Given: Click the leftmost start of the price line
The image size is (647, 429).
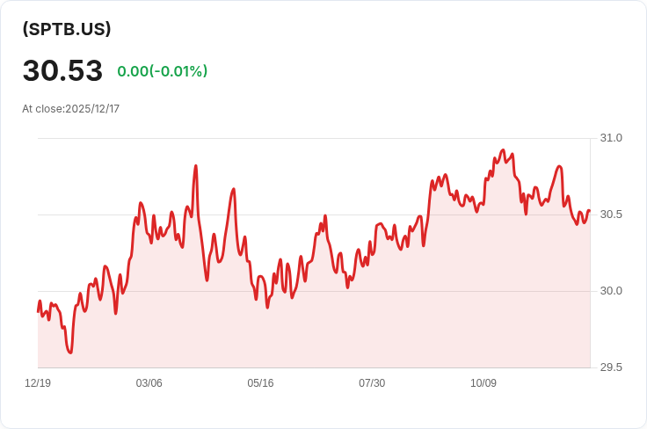Looking at the screenshot, I should tap(39, 311).
